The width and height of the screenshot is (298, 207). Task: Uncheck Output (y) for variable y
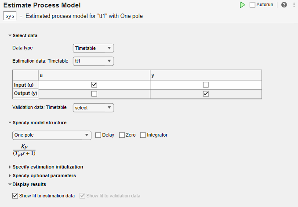click(206, 94)
